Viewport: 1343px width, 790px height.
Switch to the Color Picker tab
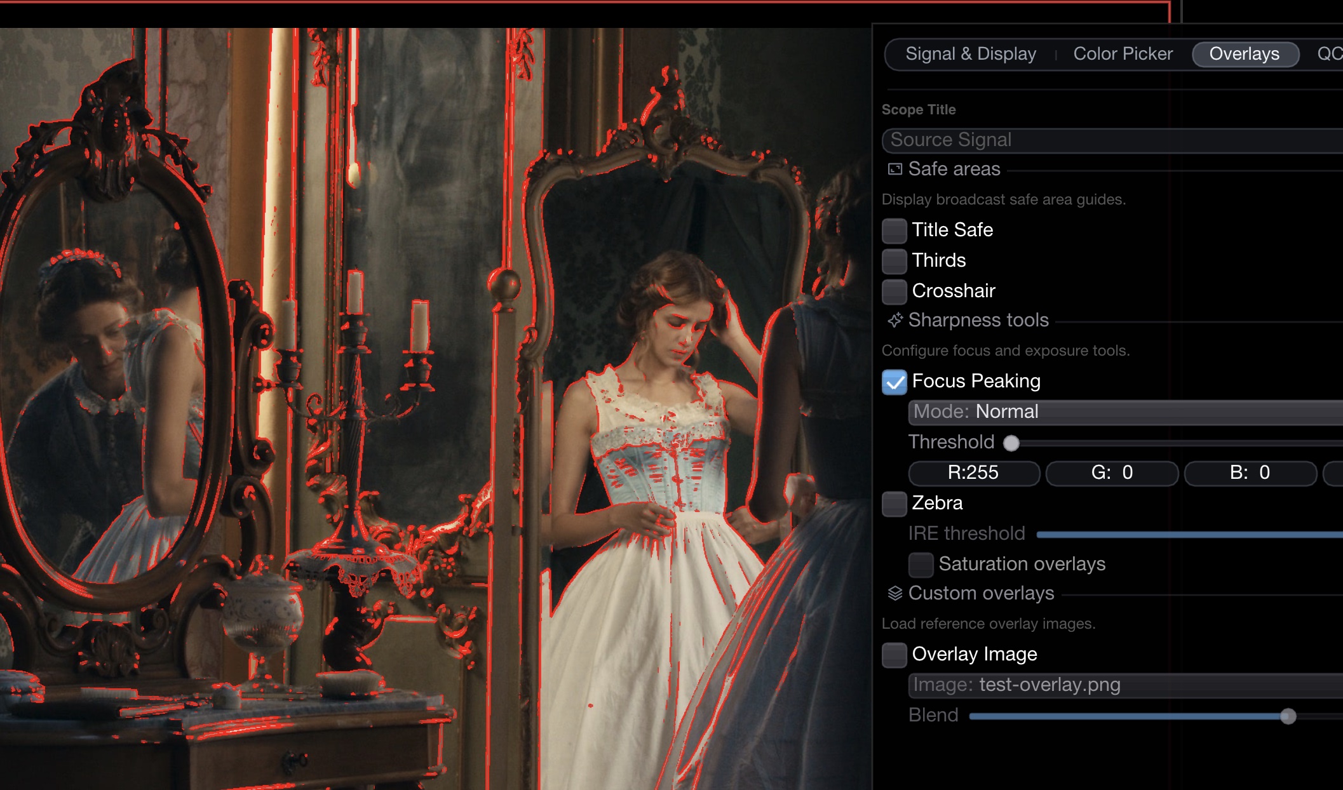pos(1123,54)
